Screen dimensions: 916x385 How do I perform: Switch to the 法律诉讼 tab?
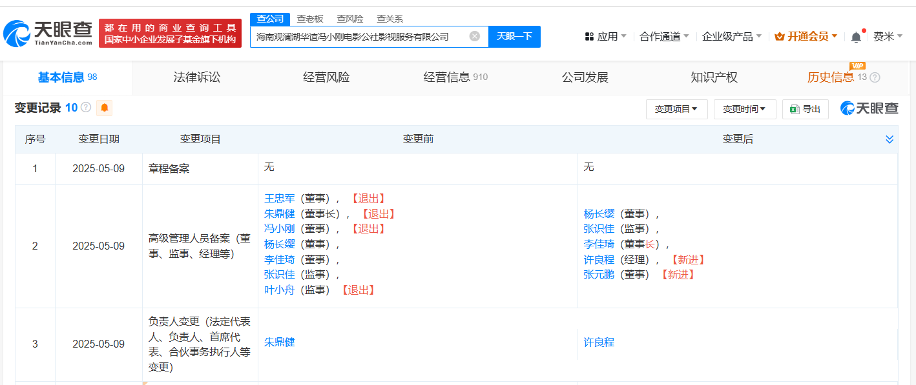coord(197,77)
